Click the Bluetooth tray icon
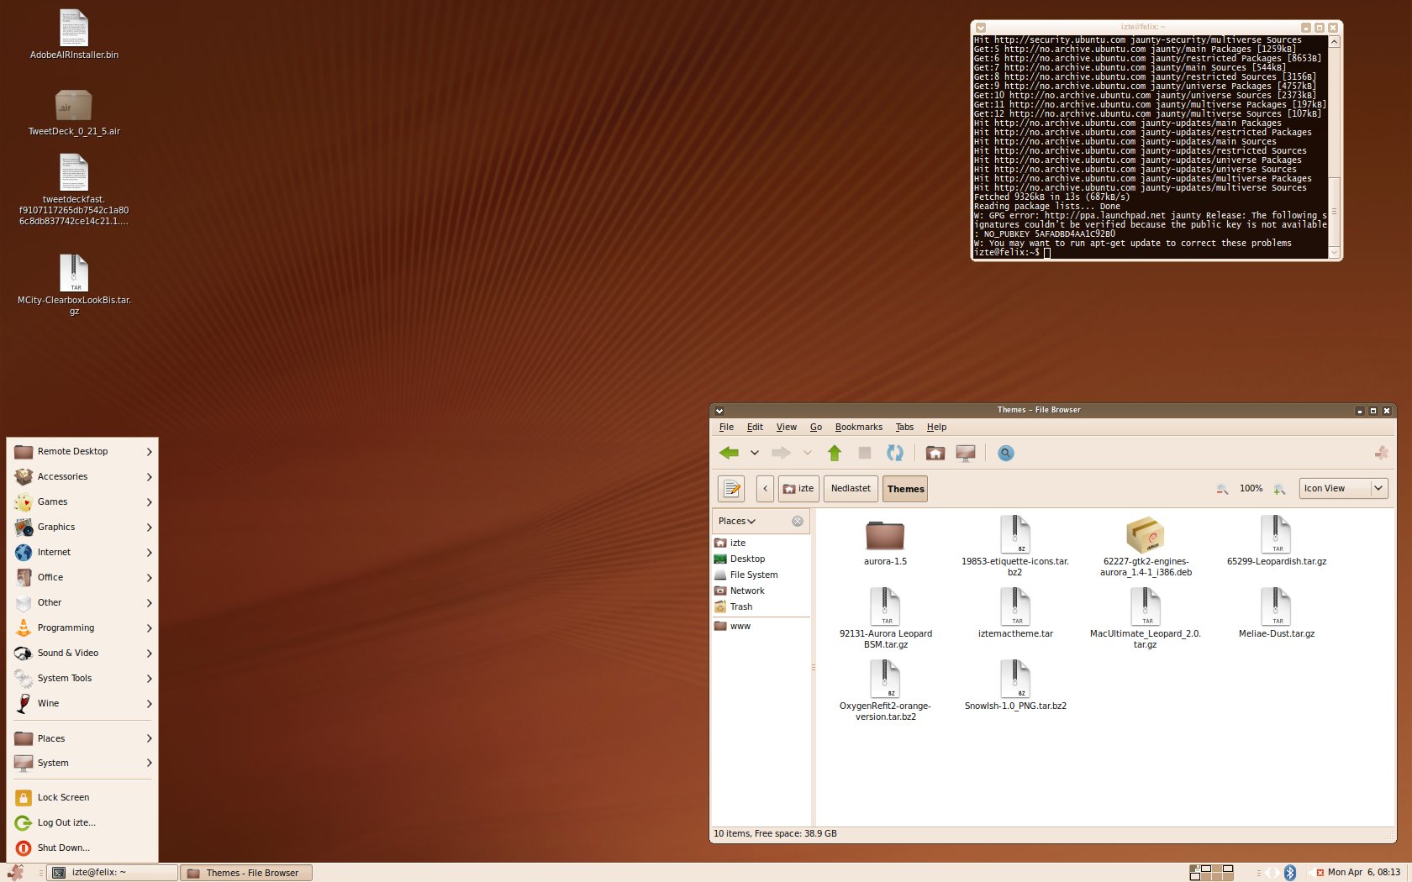This screenshot has height=882, width=1412. (1290, 873)
